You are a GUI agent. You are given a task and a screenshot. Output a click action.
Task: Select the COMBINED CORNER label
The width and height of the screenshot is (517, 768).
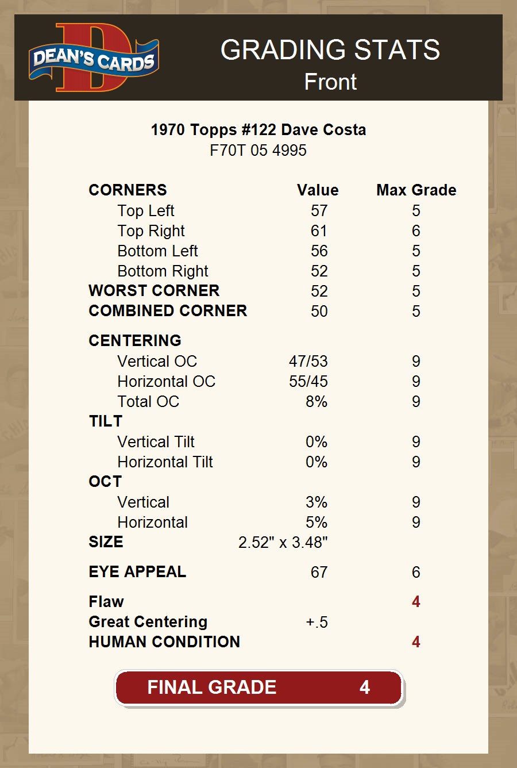click(168, 311)
